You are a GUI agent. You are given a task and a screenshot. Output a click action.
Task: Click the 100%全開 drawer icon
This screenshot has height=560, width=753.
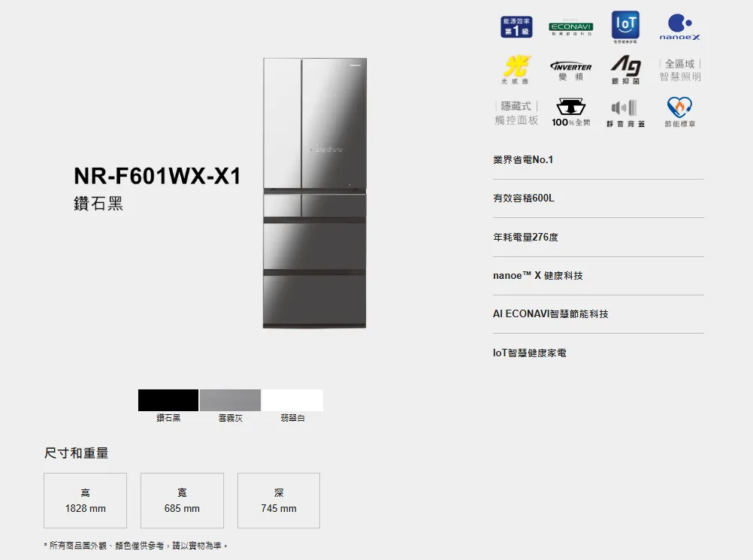coord(571,113)
